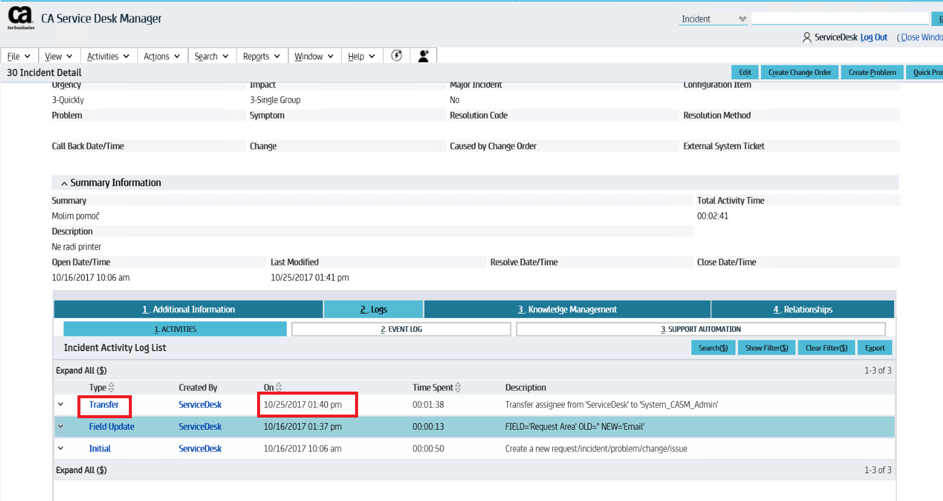
Task: Open the quick create lightning icon
Action: tap(397, 55)
